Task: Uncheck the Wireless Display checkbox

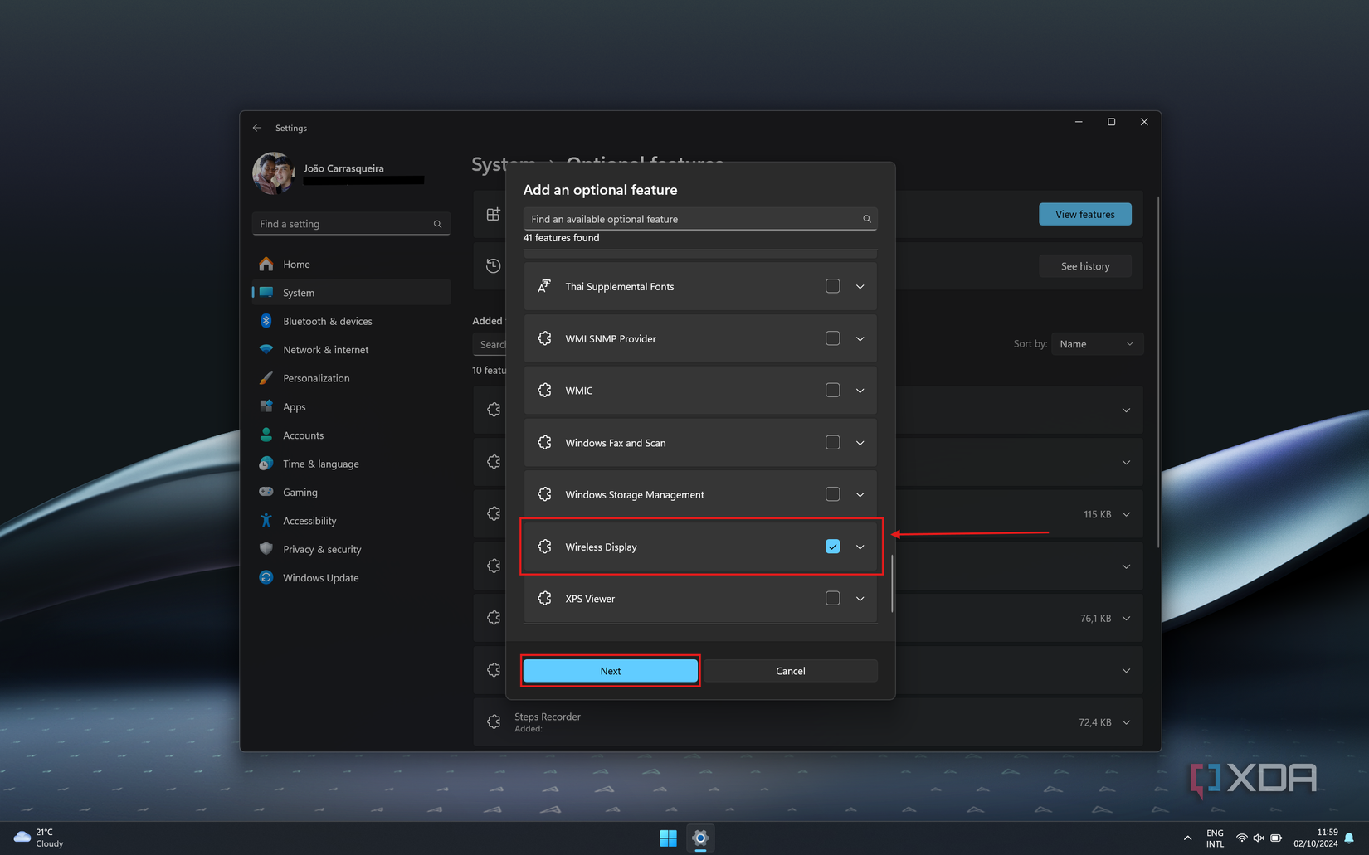Action: (x=832, y=547)
